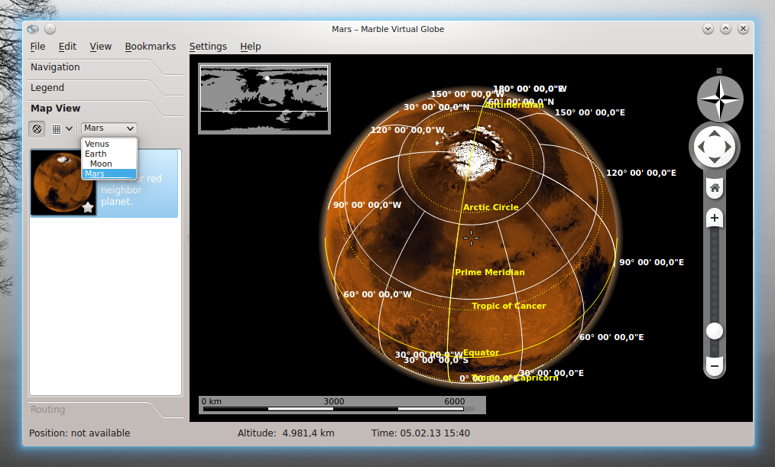Pan the globe down with the arrow
Image resolution: width=775 pixels, height=467 pixels.
(715, 161)
